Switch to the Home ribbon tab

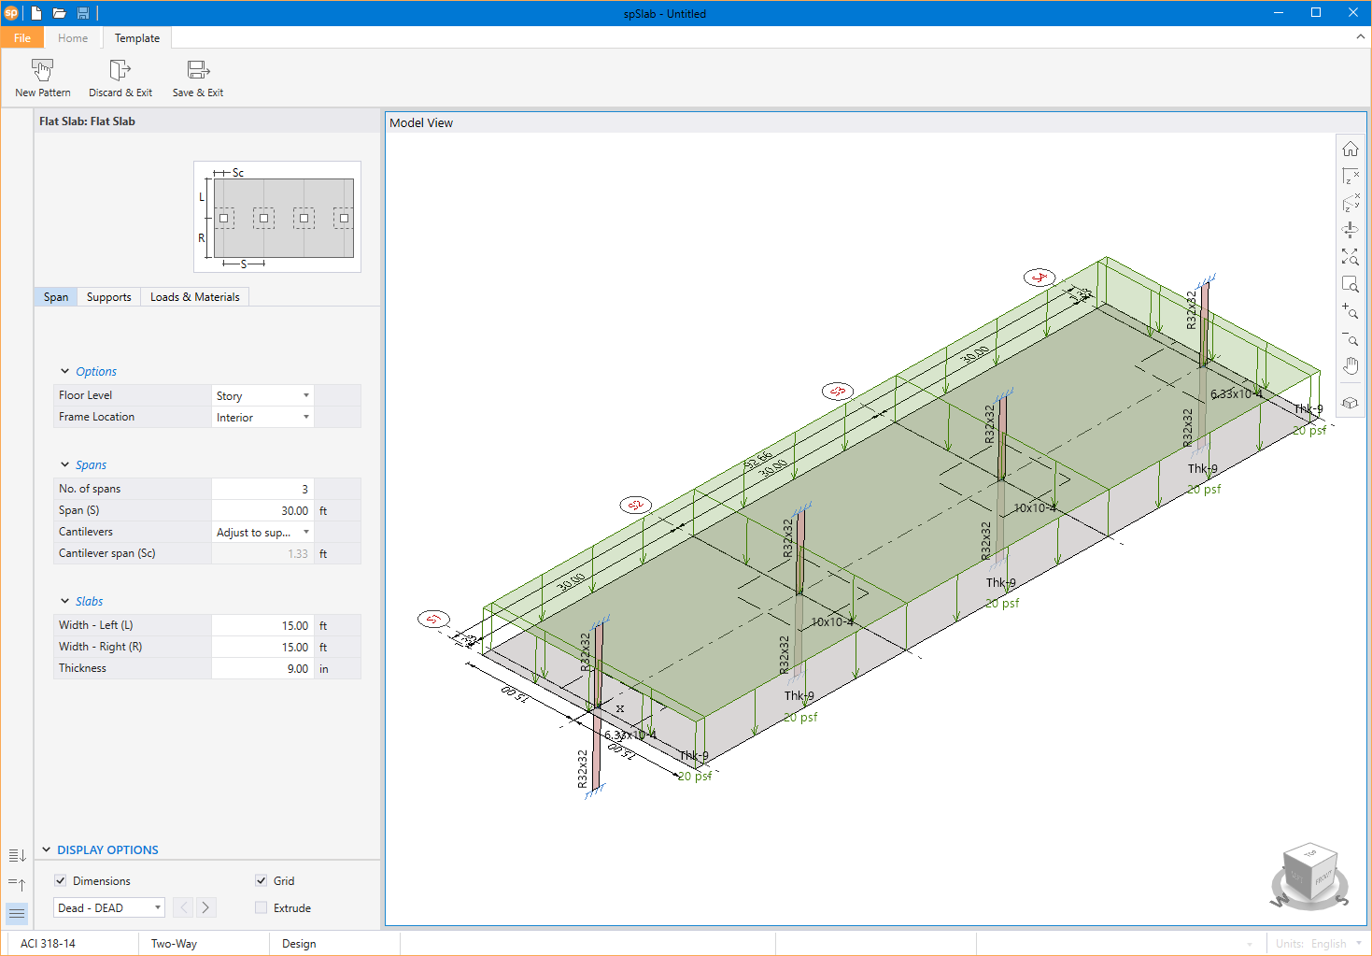click(73, 38)
